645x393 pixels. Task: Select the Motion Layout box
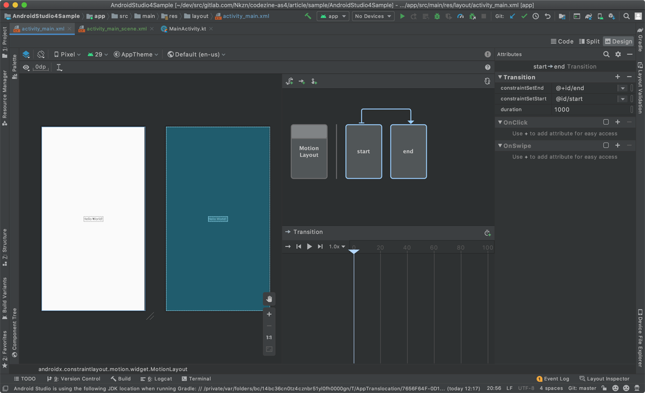click(x=309, y=152)
